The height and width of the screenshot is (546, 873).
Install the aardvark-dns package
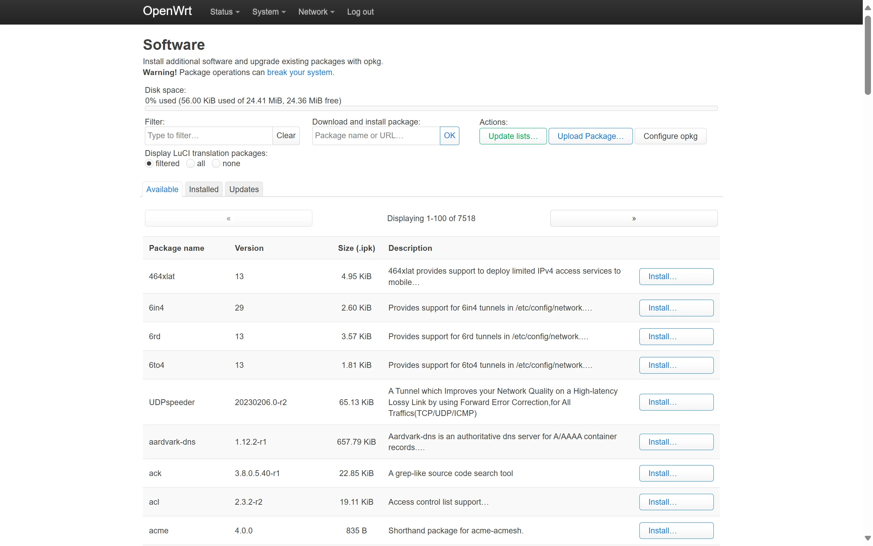(676, 442)
